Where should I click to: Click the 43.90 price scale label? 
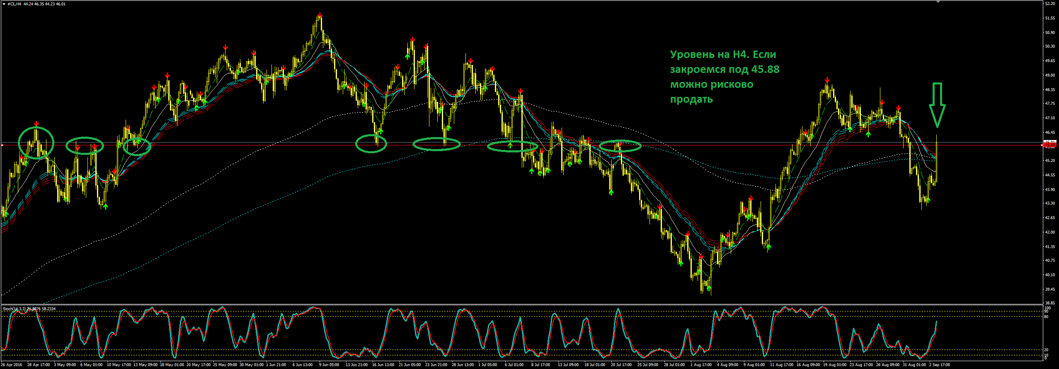(1049, 190)
